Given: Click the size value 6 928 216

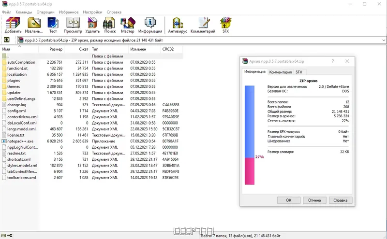Looking at the screenshot, I should [55, 141].
